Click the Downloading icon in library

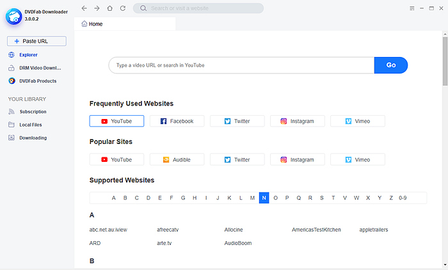coord(12,138)
